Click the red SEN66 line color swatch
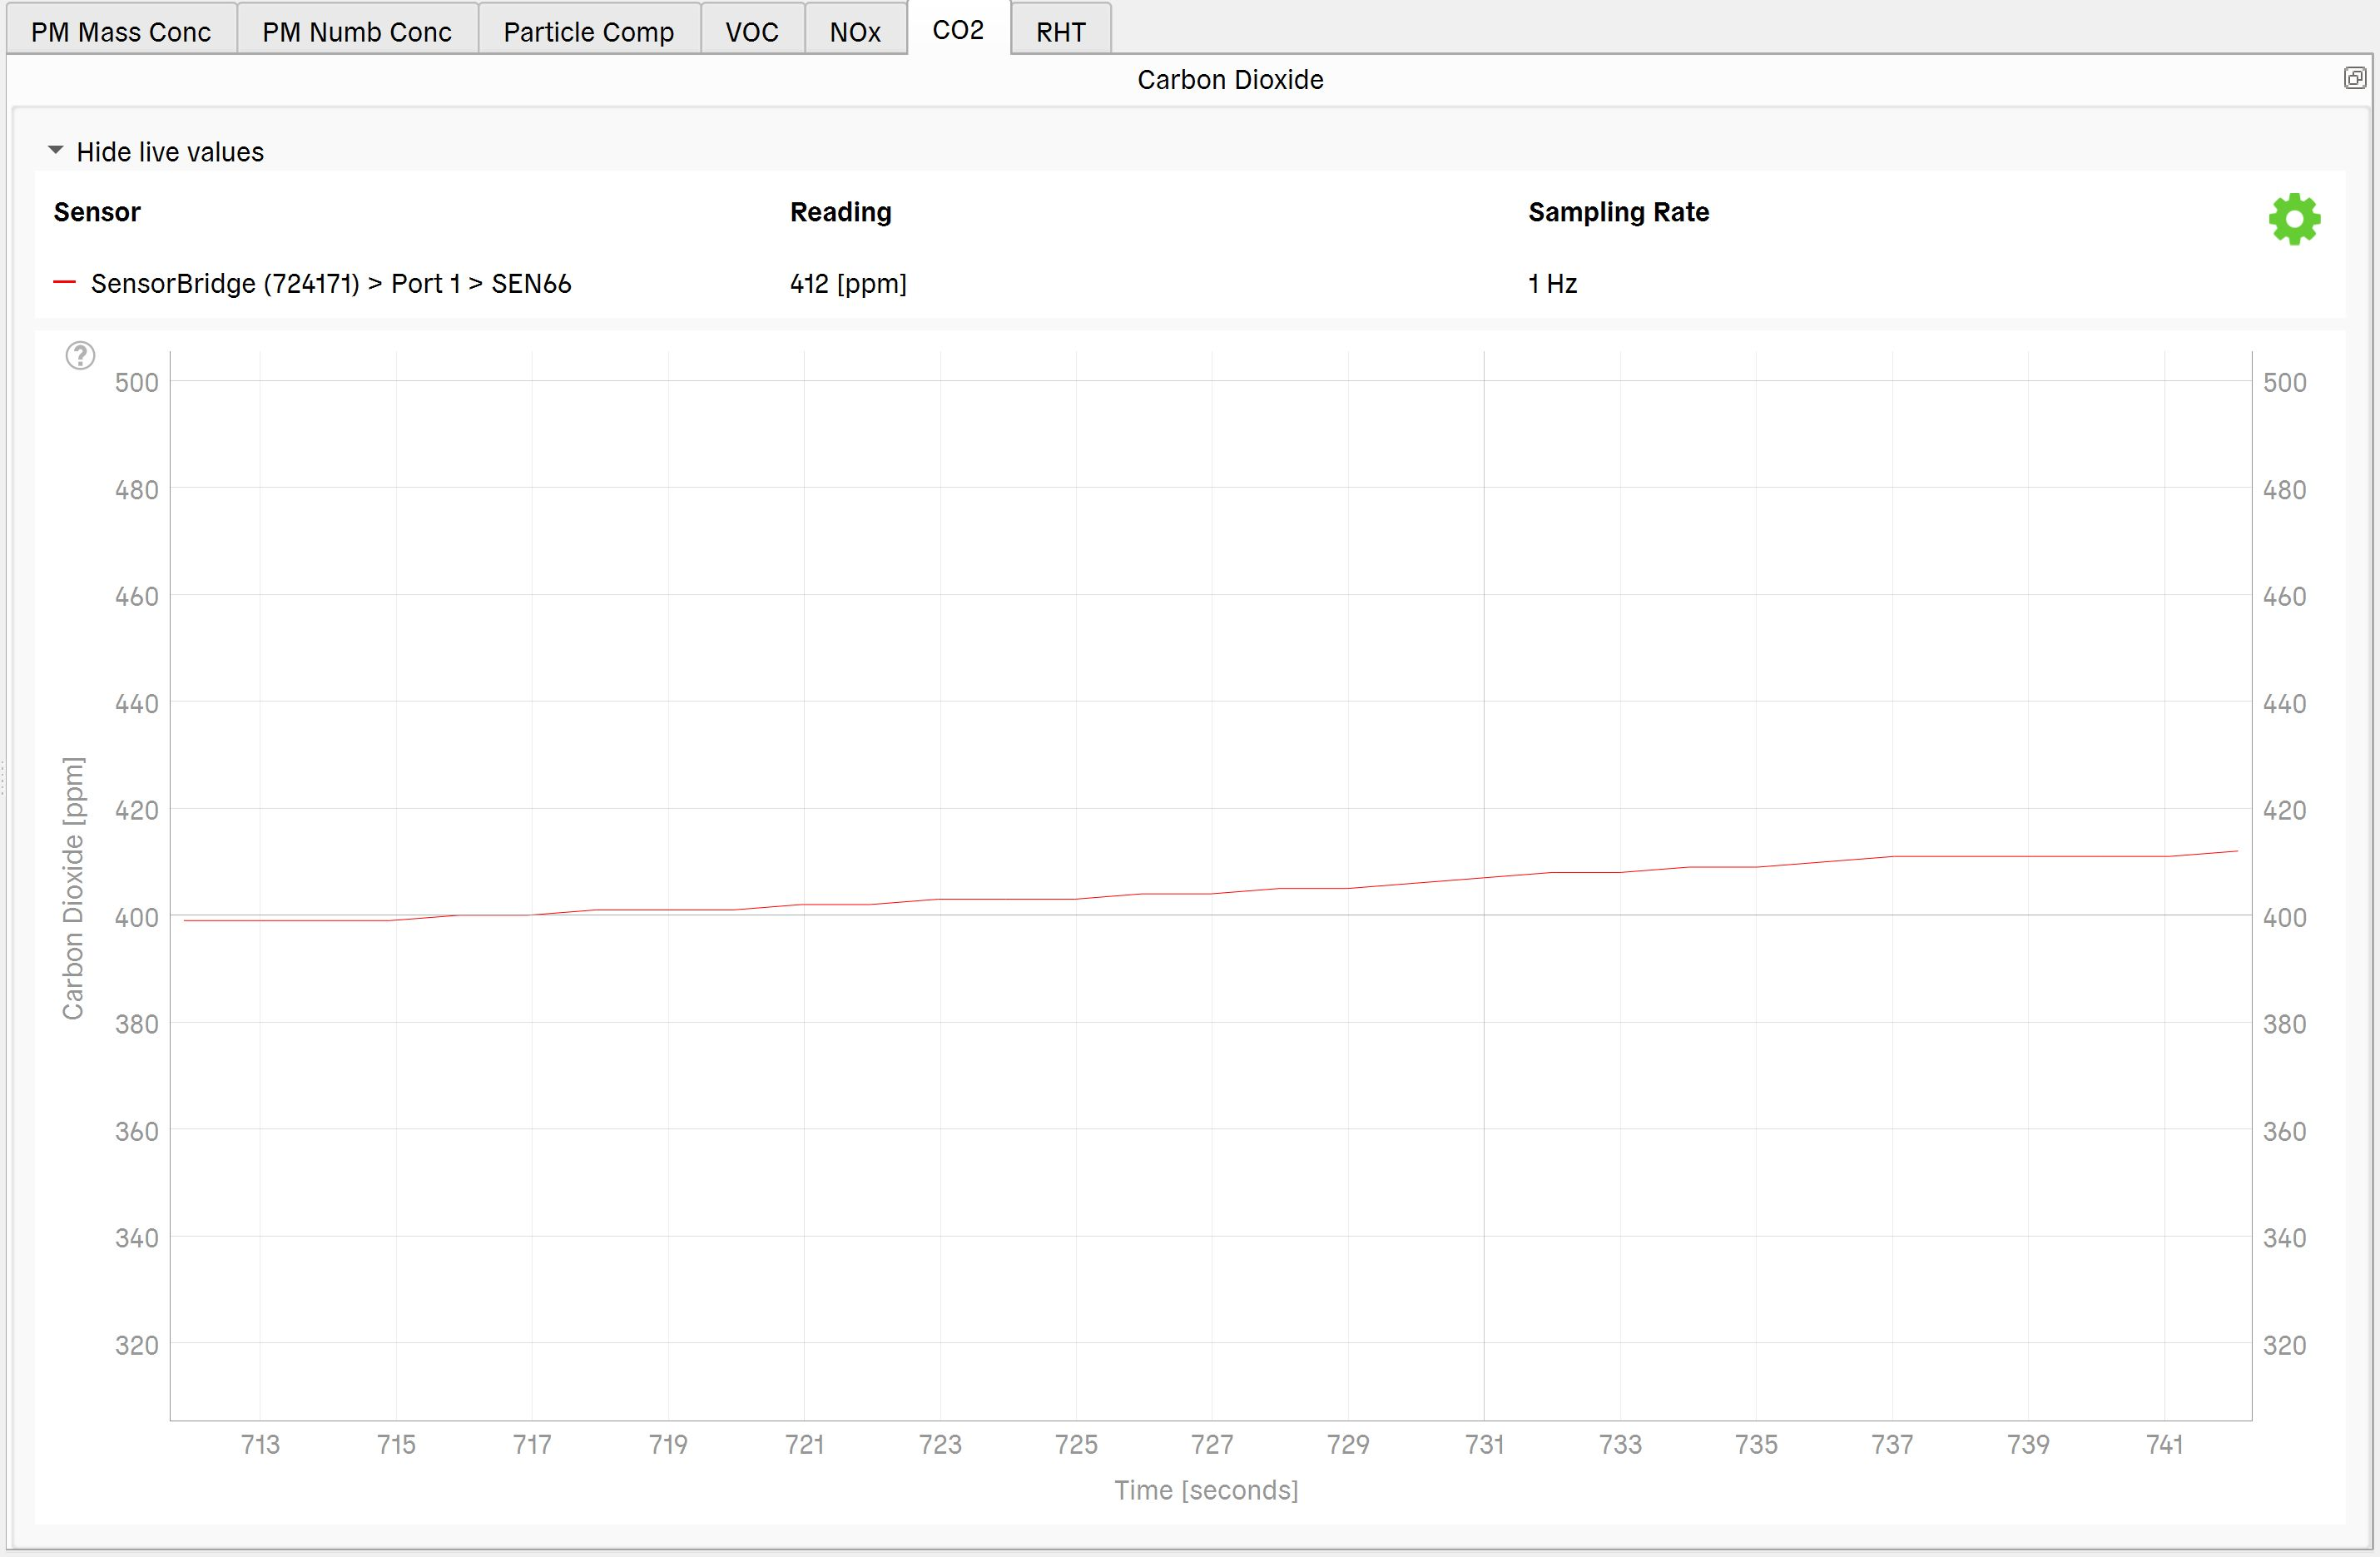The height and width of the screenshot is (1557, 2380). (64, 283)
